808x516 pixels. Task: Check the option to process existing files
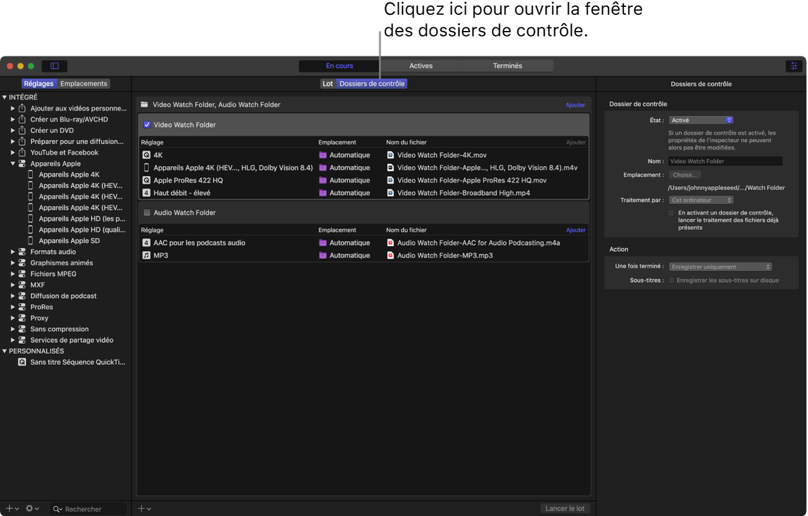[672, 211]
